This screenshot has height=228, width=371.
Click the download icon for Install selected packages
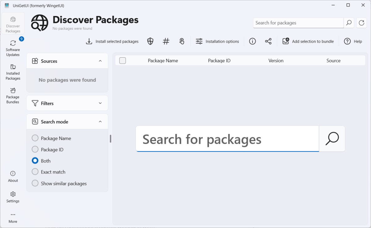89,41
